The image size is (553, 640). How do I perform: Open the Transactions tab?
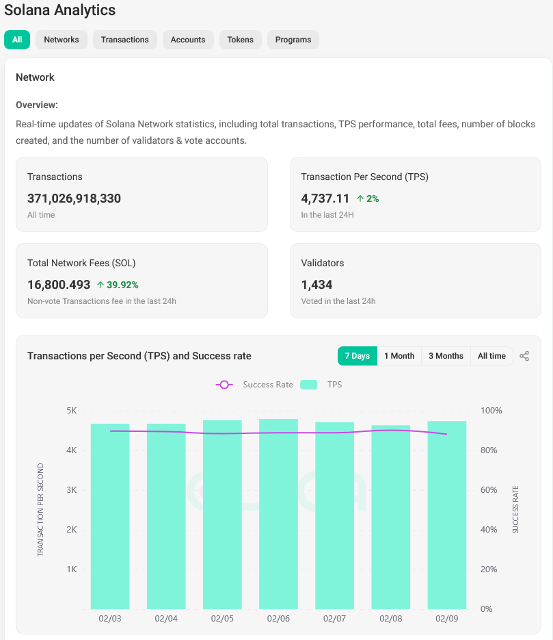tap(125, 40)
